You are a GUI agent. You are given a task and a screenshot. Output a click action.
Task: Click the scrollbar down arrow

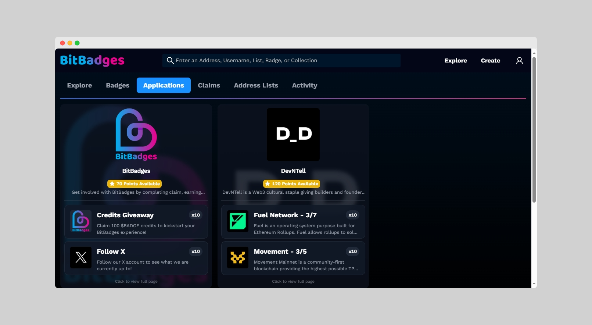click(x=534, y=284)
